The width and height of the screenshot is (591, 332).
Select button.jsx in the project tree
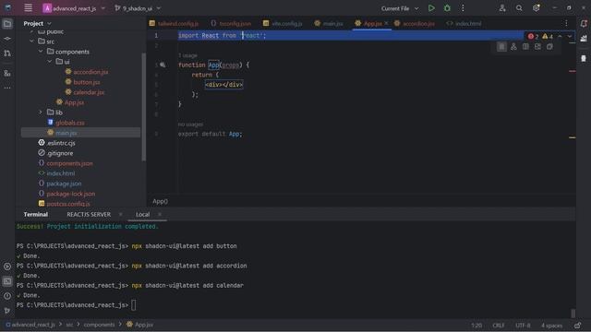(87, 82)
